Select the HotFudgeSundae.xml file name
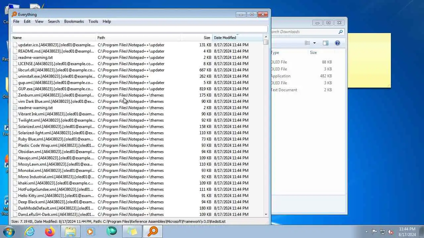The width and height of the screenshot is (424, 238). (x=56, y=189)
